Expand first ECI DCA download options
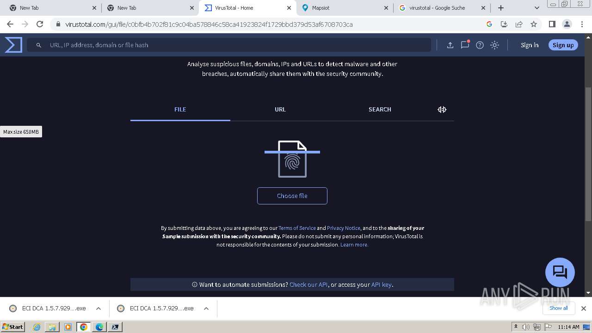 point(99,308)
